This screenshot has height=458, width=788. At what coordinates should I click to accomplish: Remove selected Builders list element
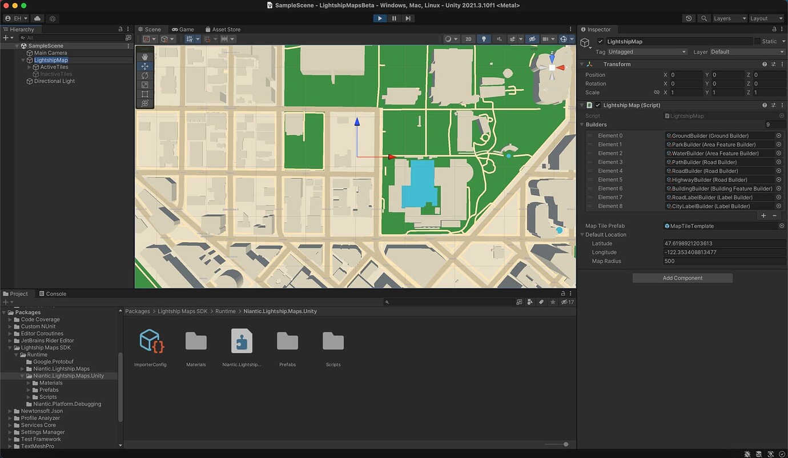pyautogui.click(x=774, y=215)
